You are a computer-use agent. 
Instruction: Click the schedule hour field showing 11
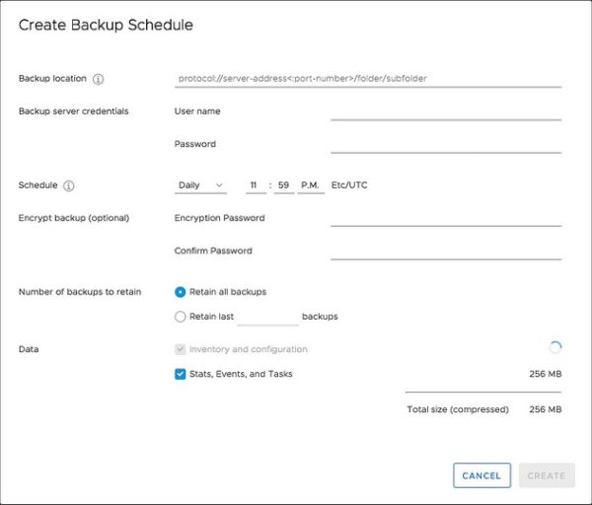[256, 185]
